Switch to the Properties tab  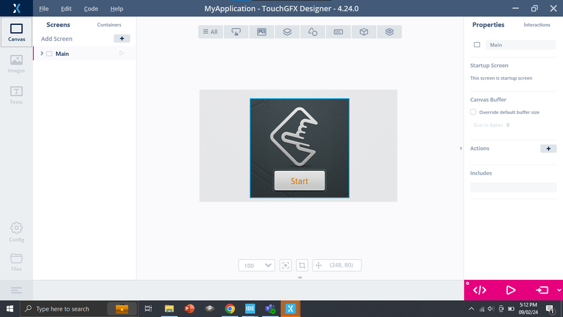pos(488,25)
